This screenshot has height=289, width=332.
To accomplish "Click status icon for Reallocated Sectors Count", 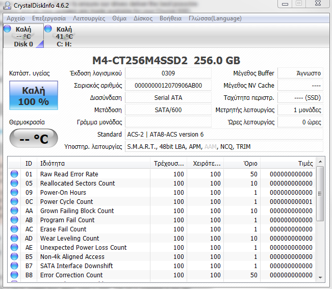I will coord(14,183).
